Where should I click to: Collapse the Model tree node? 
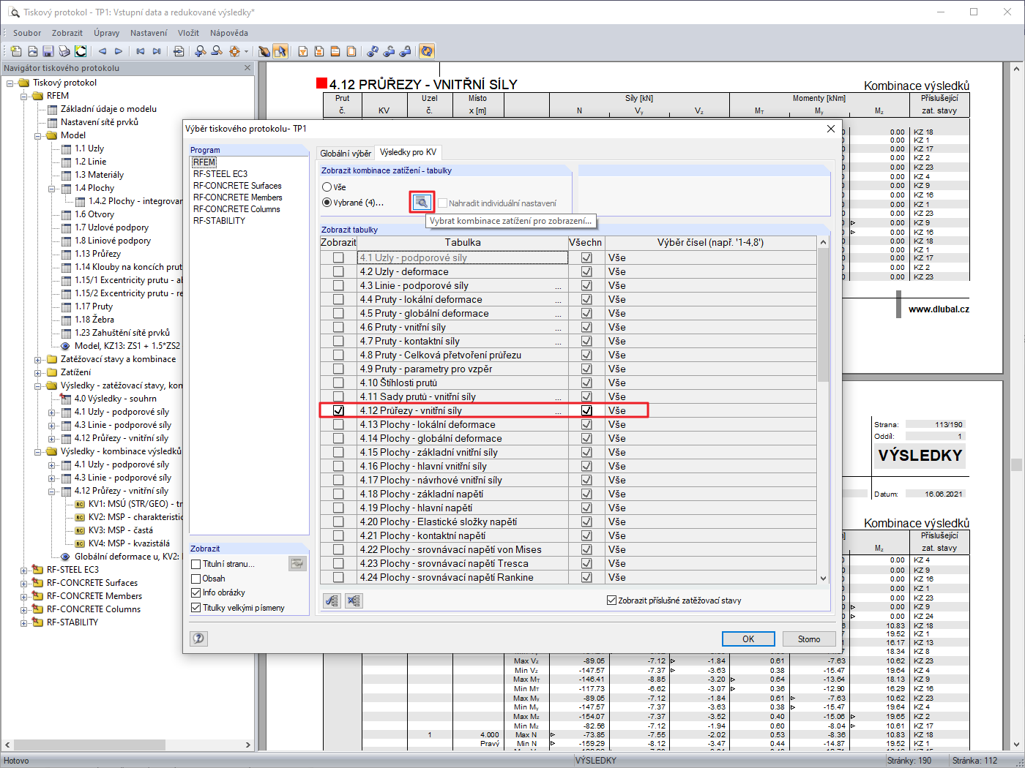pos(38,136)
